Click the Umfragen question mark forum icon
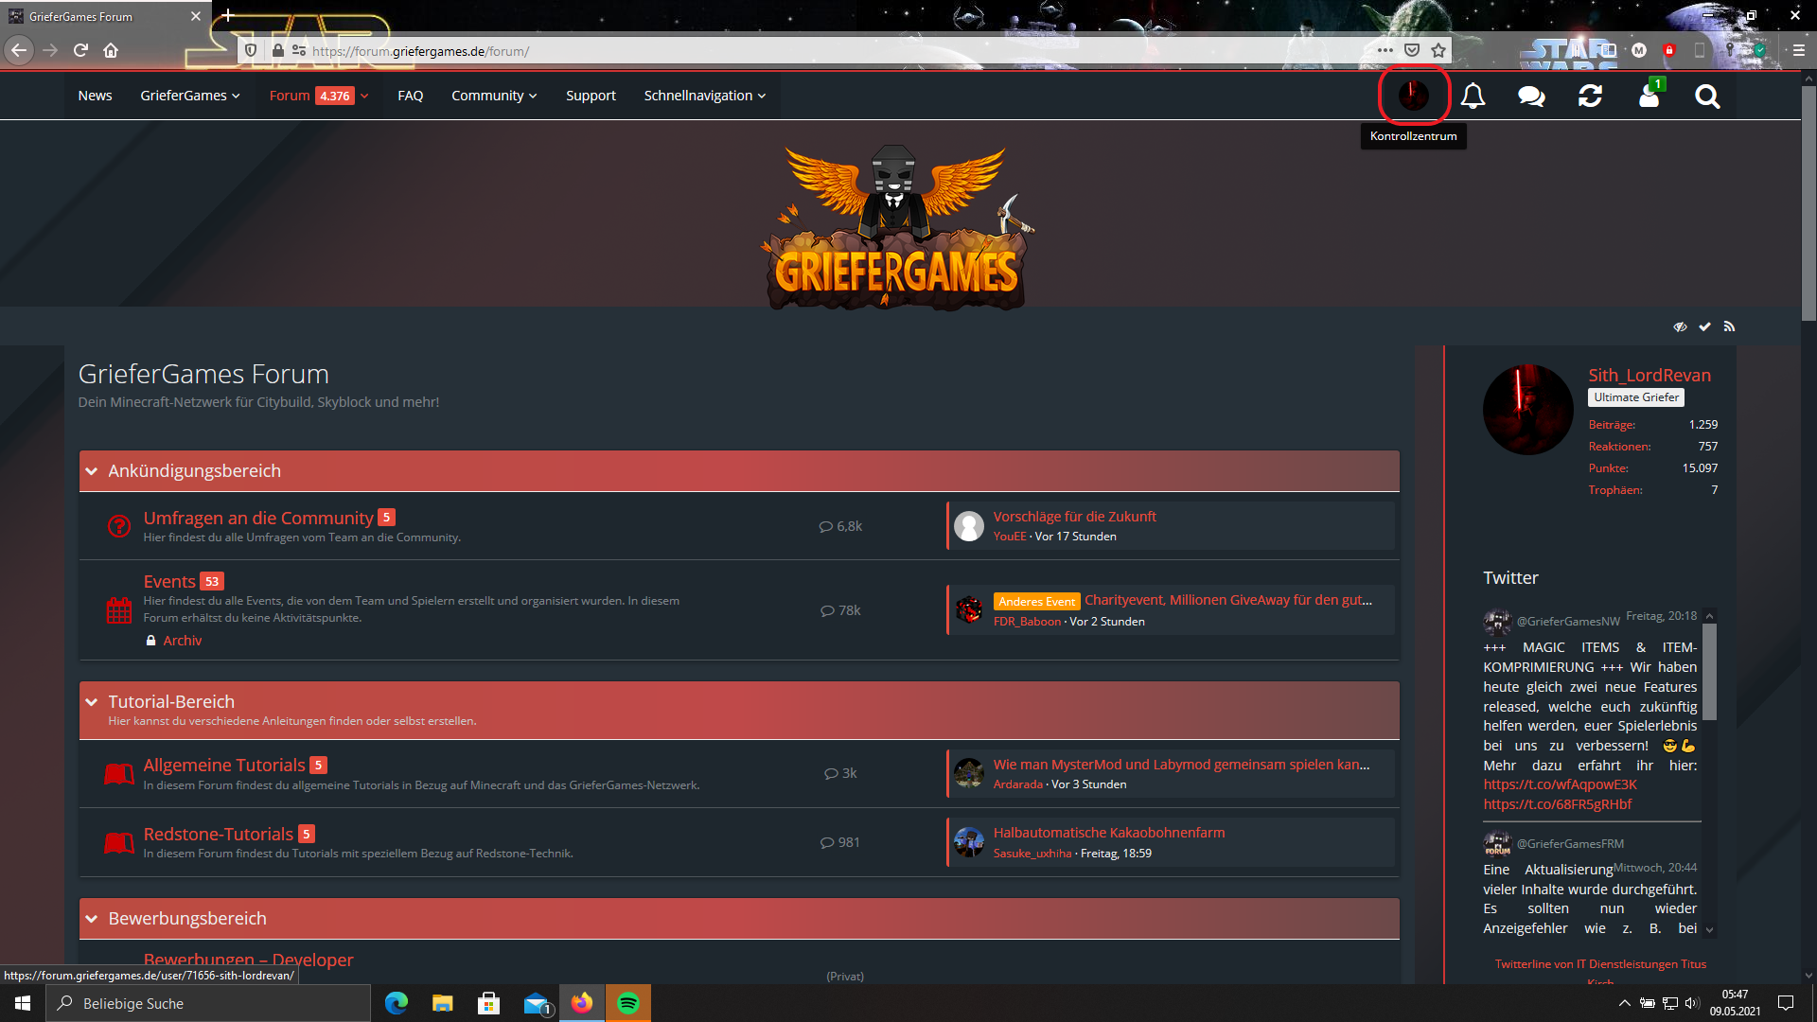 pos(119,526)
